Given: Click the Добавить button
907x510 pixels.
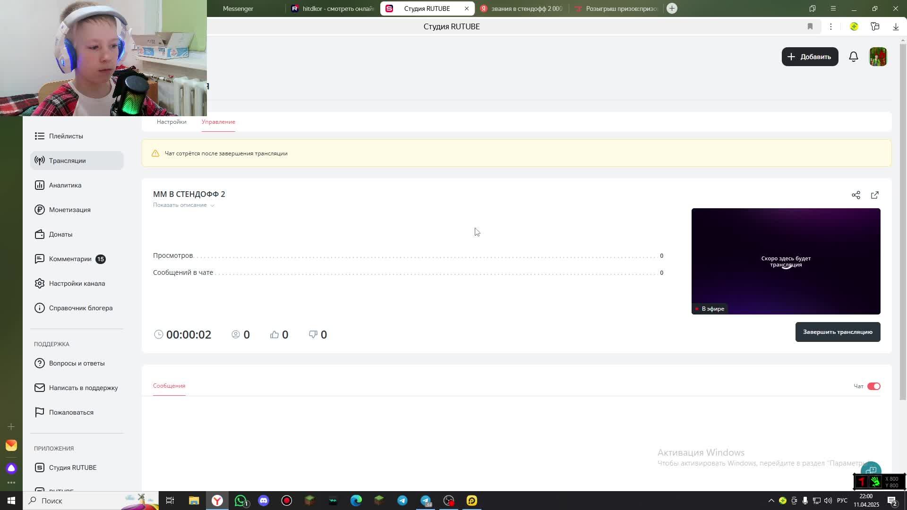Looking at the screenshot, I should click(x=809, y=57).
